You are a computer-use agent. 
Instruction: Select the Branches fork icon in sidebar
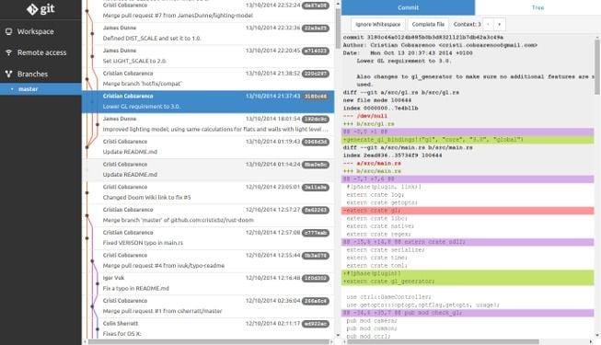coord(8,74)
